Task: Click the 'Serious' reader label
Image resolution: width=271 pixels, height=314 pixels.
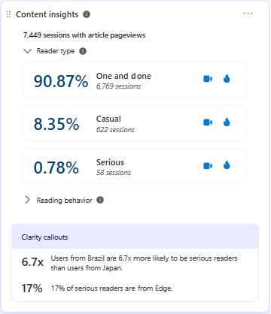Action: pyautogui.click(x=110, y=162)
